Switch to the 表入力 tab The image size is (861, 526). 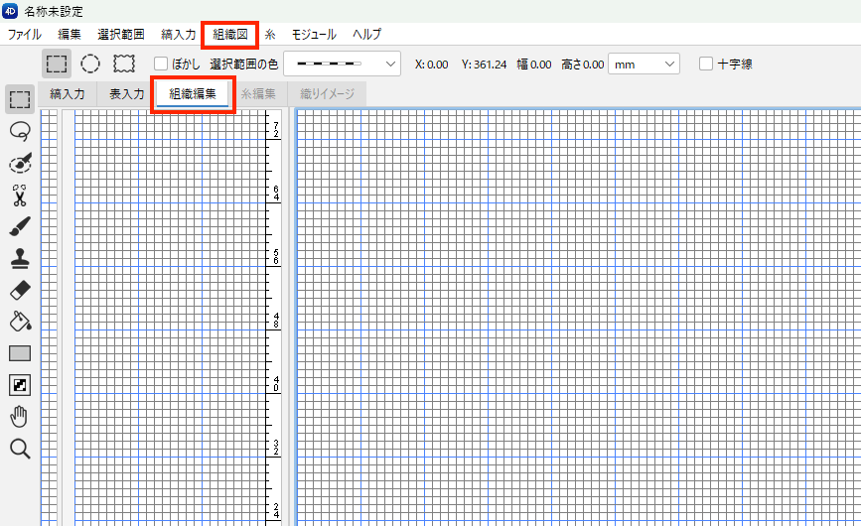126,94
